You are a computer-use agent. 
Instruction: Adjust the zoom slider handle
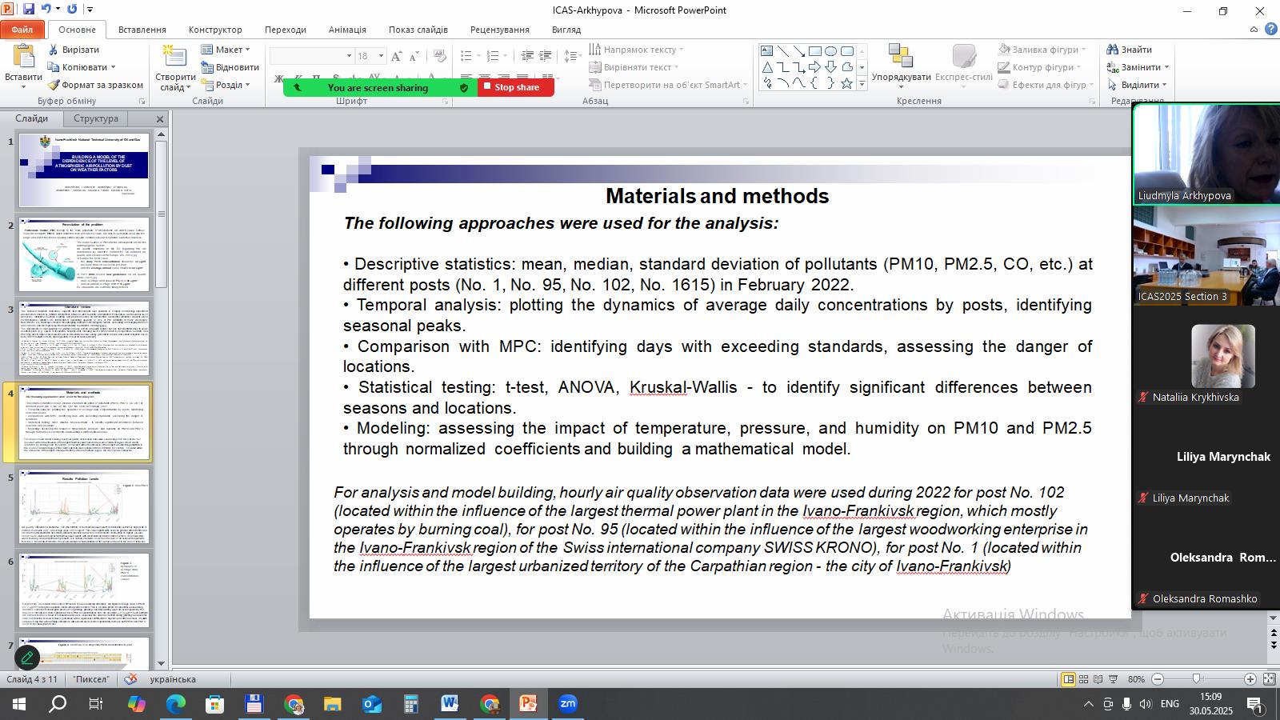tap(1197, 679)
